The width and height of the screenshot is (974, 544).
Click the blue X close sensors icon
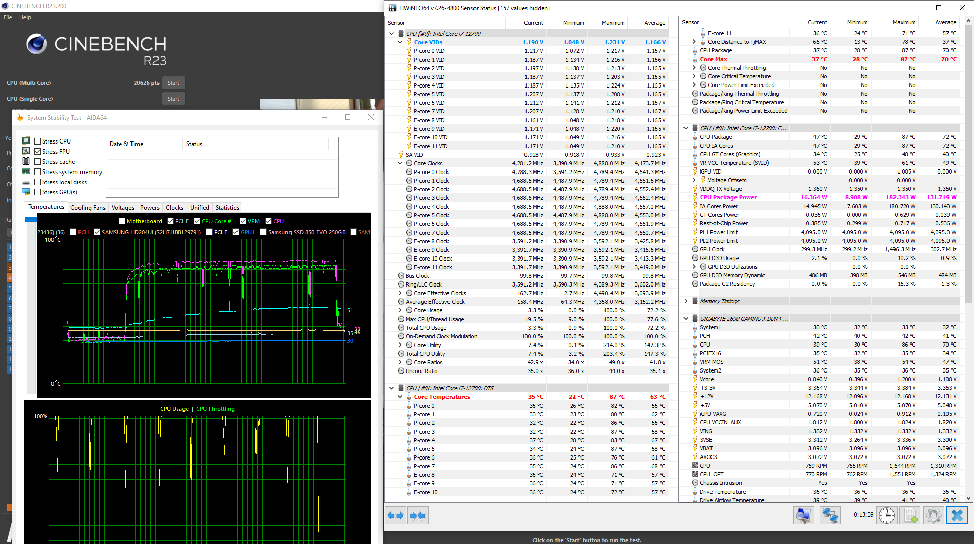click(x=957, y=516)
